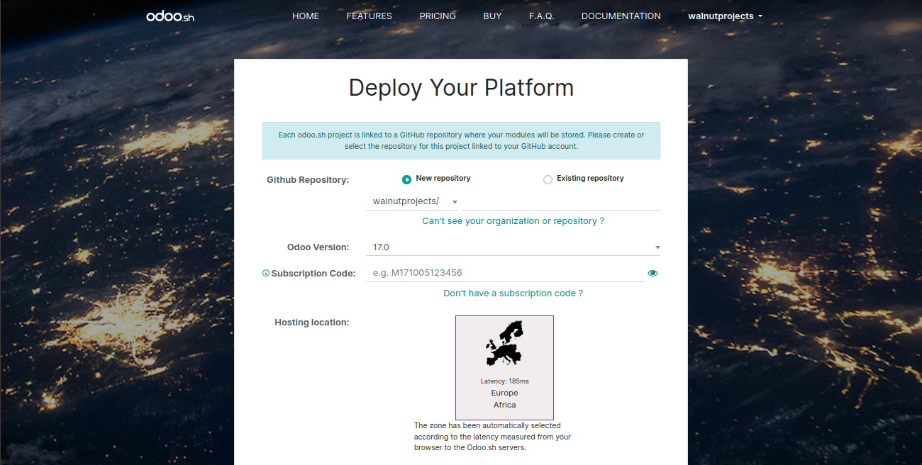This screenshot has height=465, width=922.
Task: Click the info icon beside Subscription Code
Action: pos(266,273)
